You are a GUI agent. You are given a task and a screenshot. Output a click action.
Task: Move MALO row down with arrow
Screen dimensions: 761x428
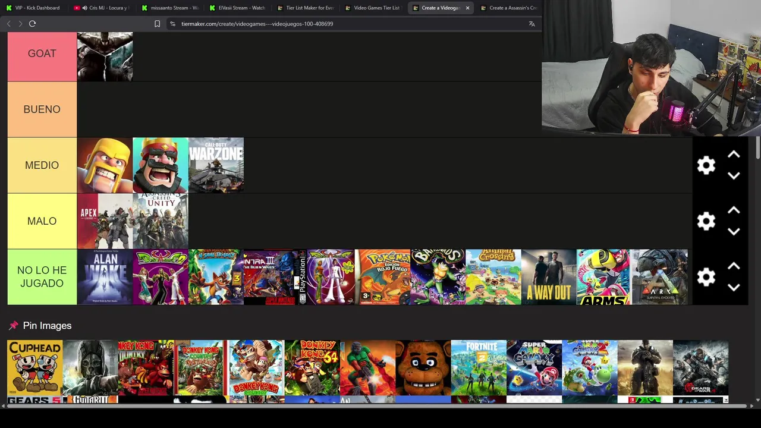pos(734,232)
